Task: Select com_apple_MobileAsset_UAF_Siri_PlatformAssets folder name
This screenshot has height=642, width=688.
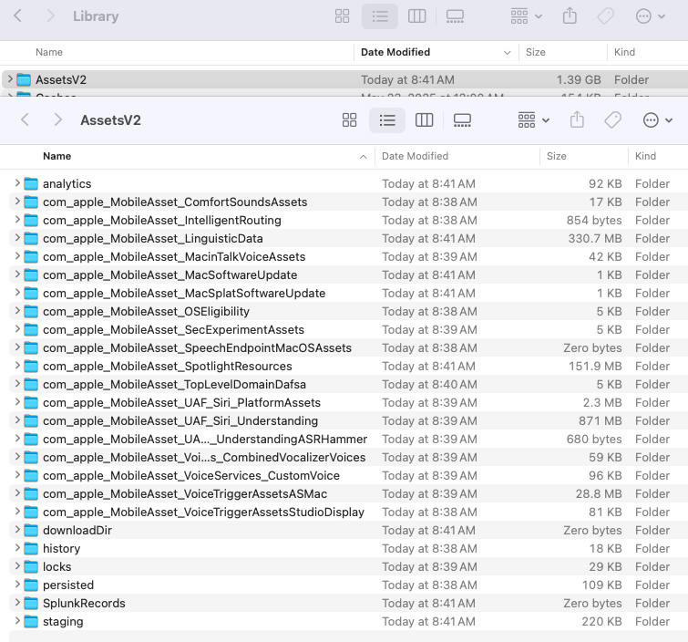Action: (x=181, y=403)
